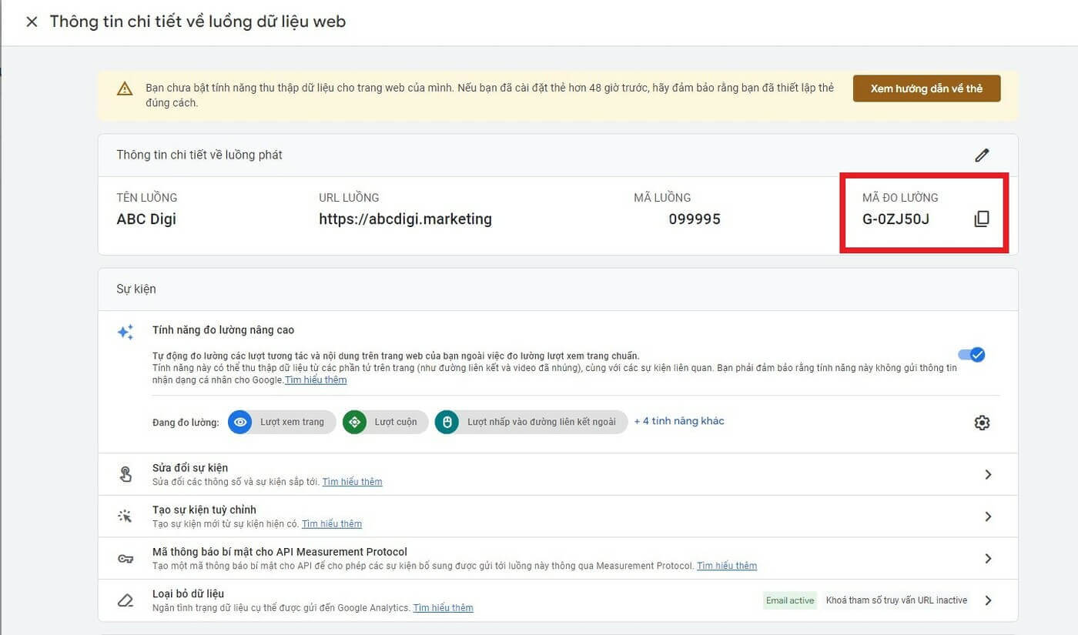Click the green scroll icon for Lượt cuộn
1078x635 pixels.
pos(355,422)
